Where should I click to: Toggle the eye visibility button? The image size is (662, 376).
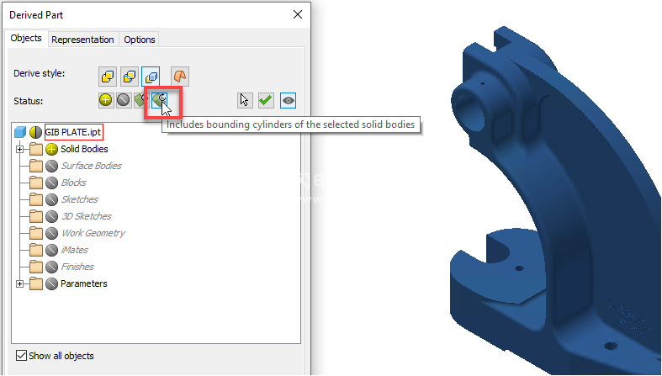(x=288, y=100)
